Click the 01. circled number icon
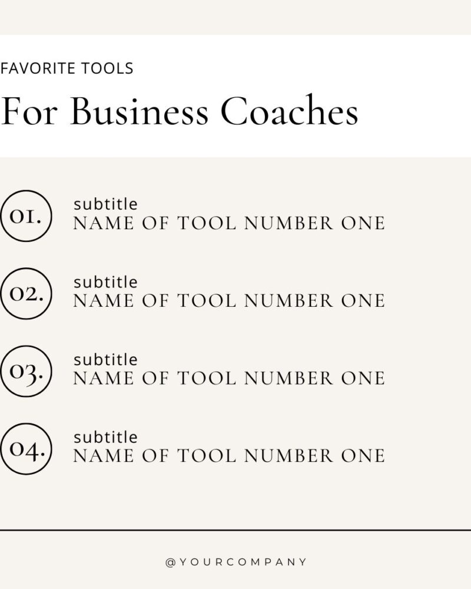Viewport: 471px width, 589px height. point(25,216)
